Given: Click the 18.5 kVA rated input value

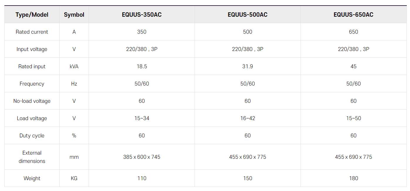Looking at the screenshot, I should coord(142,66).
